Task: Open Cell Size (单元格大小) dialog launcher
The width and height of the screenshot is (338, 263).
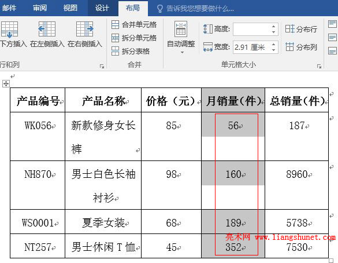Action: point(320,66)
